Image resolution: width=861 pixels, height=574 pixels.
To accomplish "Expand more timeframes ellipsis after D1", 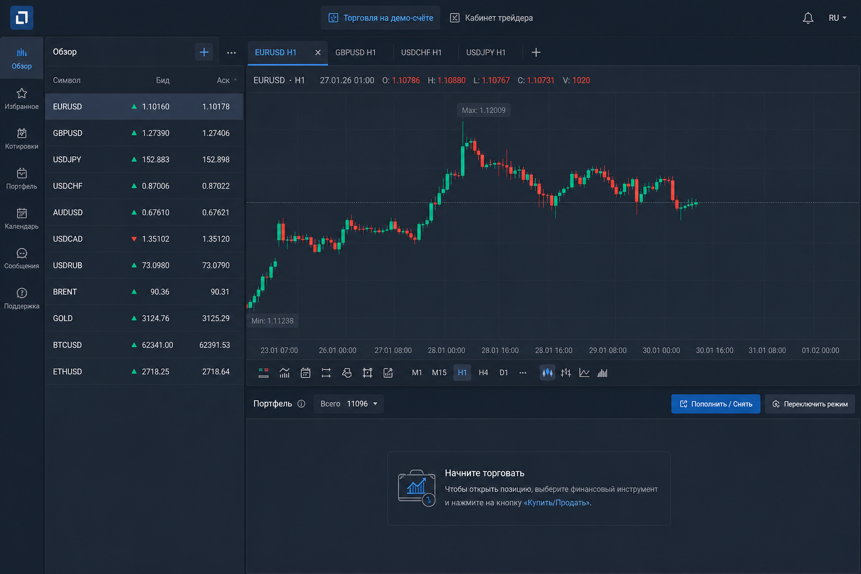I will [x=522, y=373].
